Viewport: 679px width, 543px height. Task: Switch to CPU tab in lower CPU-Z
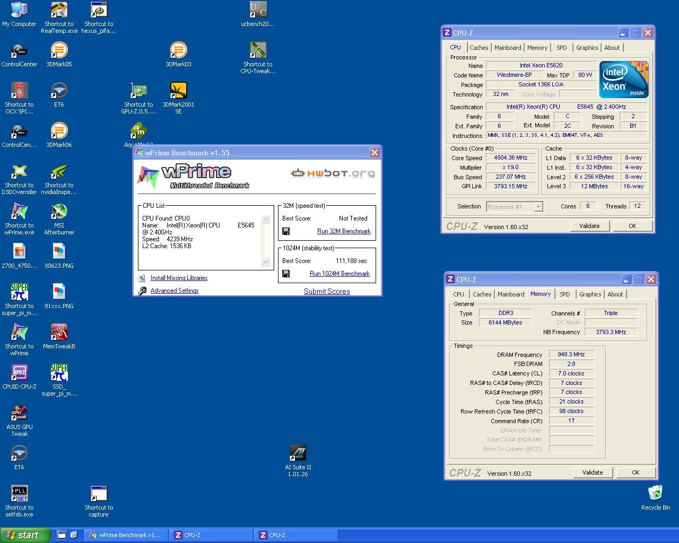(x=458, y=294)
